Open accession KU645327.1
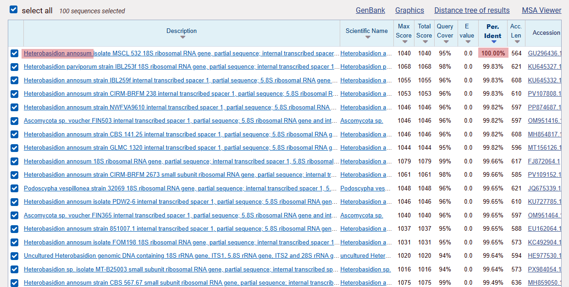Screen dimensions: 569x287 (545, 67)
